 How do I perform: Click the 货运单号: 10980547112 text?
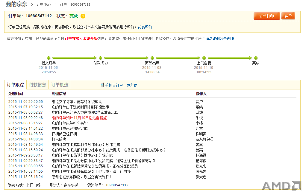coord(108,185)
